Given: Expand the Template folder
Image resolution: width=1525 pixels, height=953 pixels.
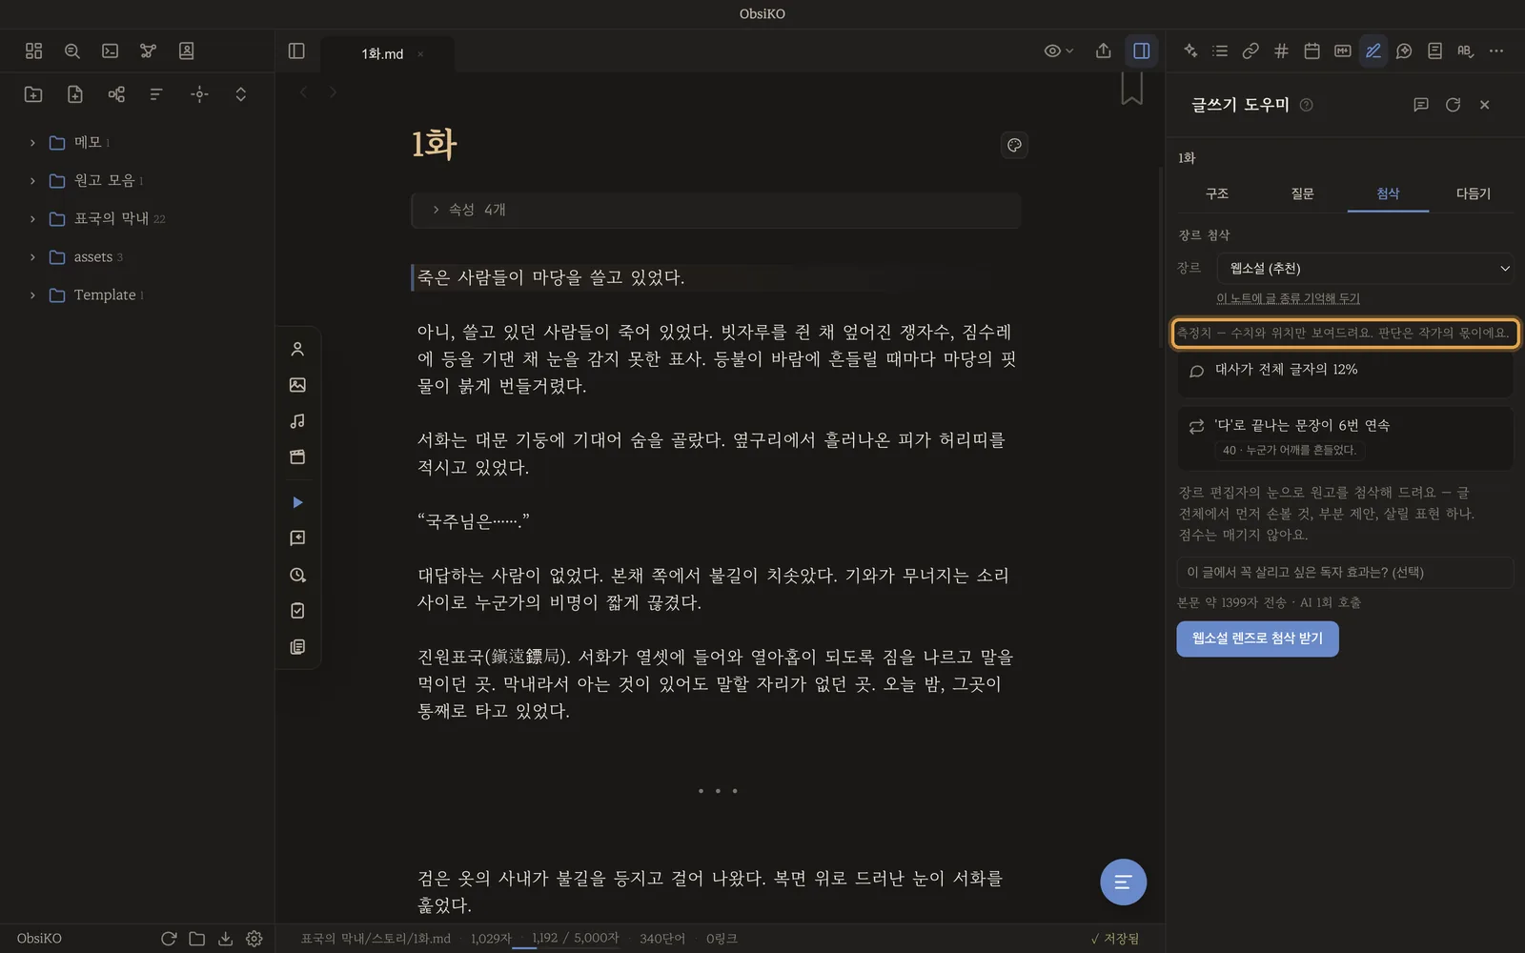Looking at the screenshot, I should pos(32,295).
